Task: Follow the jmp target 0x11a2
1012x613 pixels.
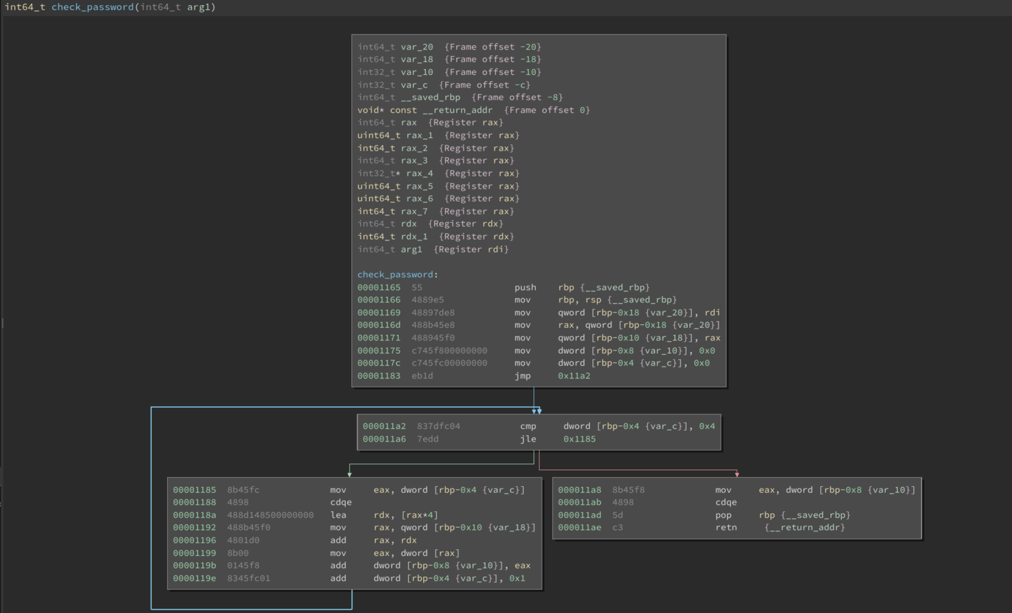Action: 574,376
